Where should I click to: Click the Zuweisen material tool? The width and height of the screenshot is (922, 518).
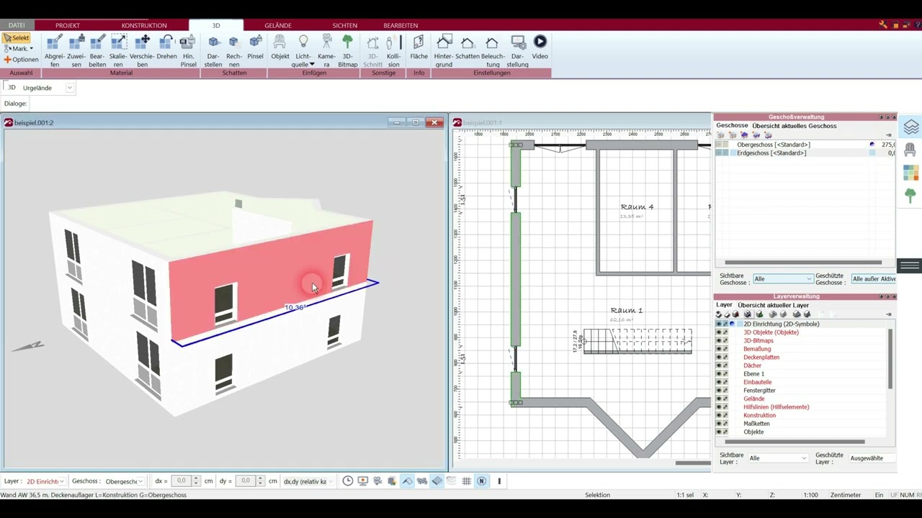(76, 50)
